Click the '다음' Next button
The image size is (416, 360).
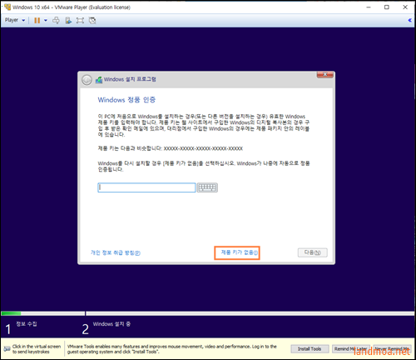(313, 252)
